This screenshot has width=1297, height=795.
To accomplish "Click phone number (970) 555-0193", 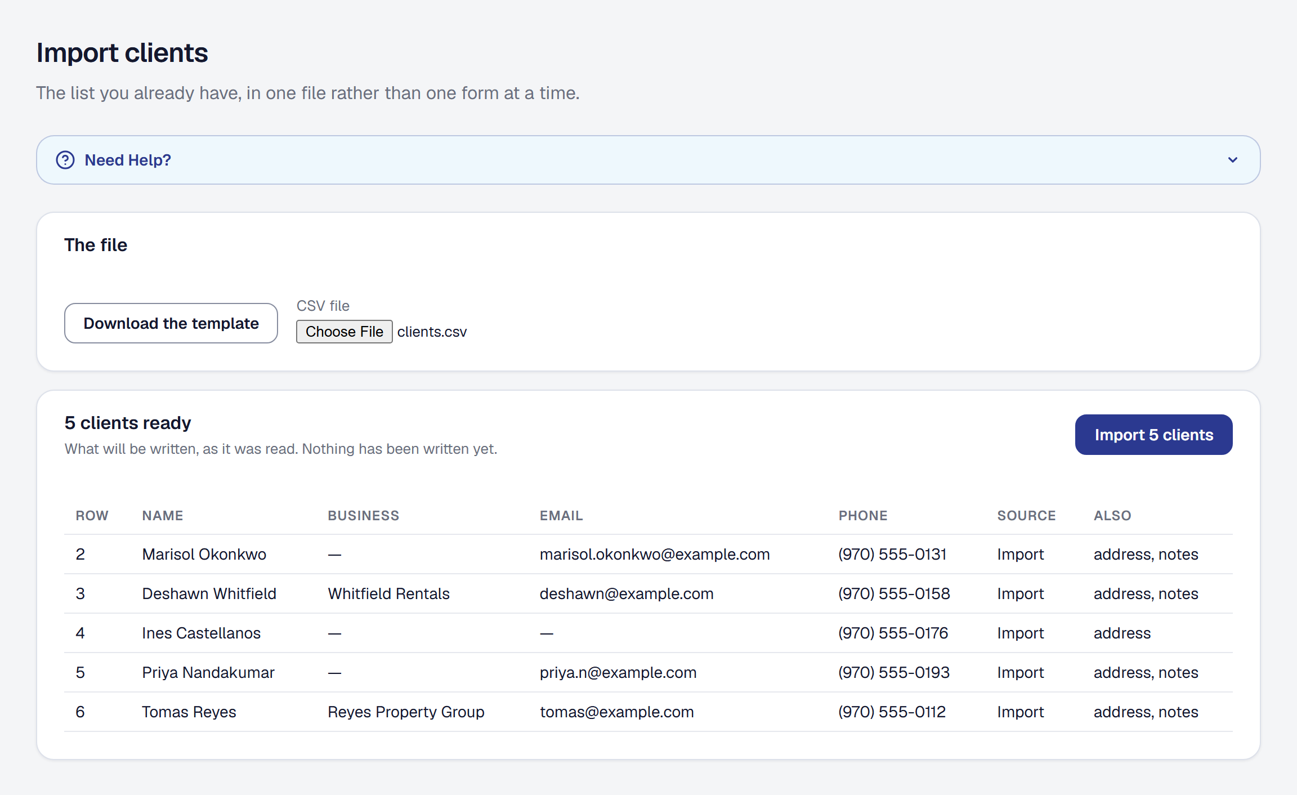I will (893, 672).
